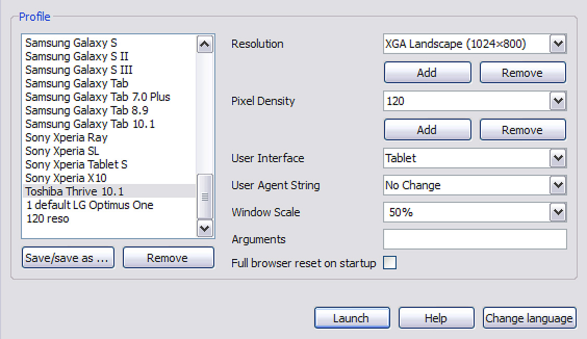Image resolution: width=587 pixels, height=339 pixels.
Task: Click the Remove button under Resolution
Action: tap(522, 73)
